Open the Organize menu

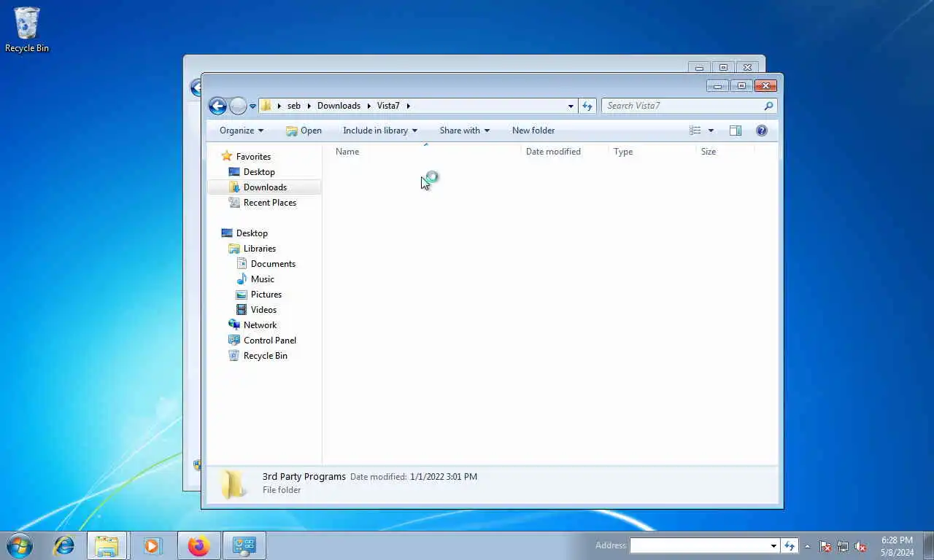pos(242,131)
